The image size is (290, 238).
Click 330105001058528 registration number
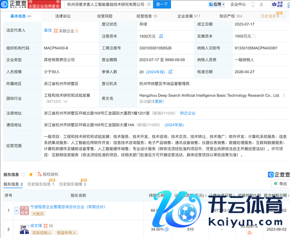(155, 48)
